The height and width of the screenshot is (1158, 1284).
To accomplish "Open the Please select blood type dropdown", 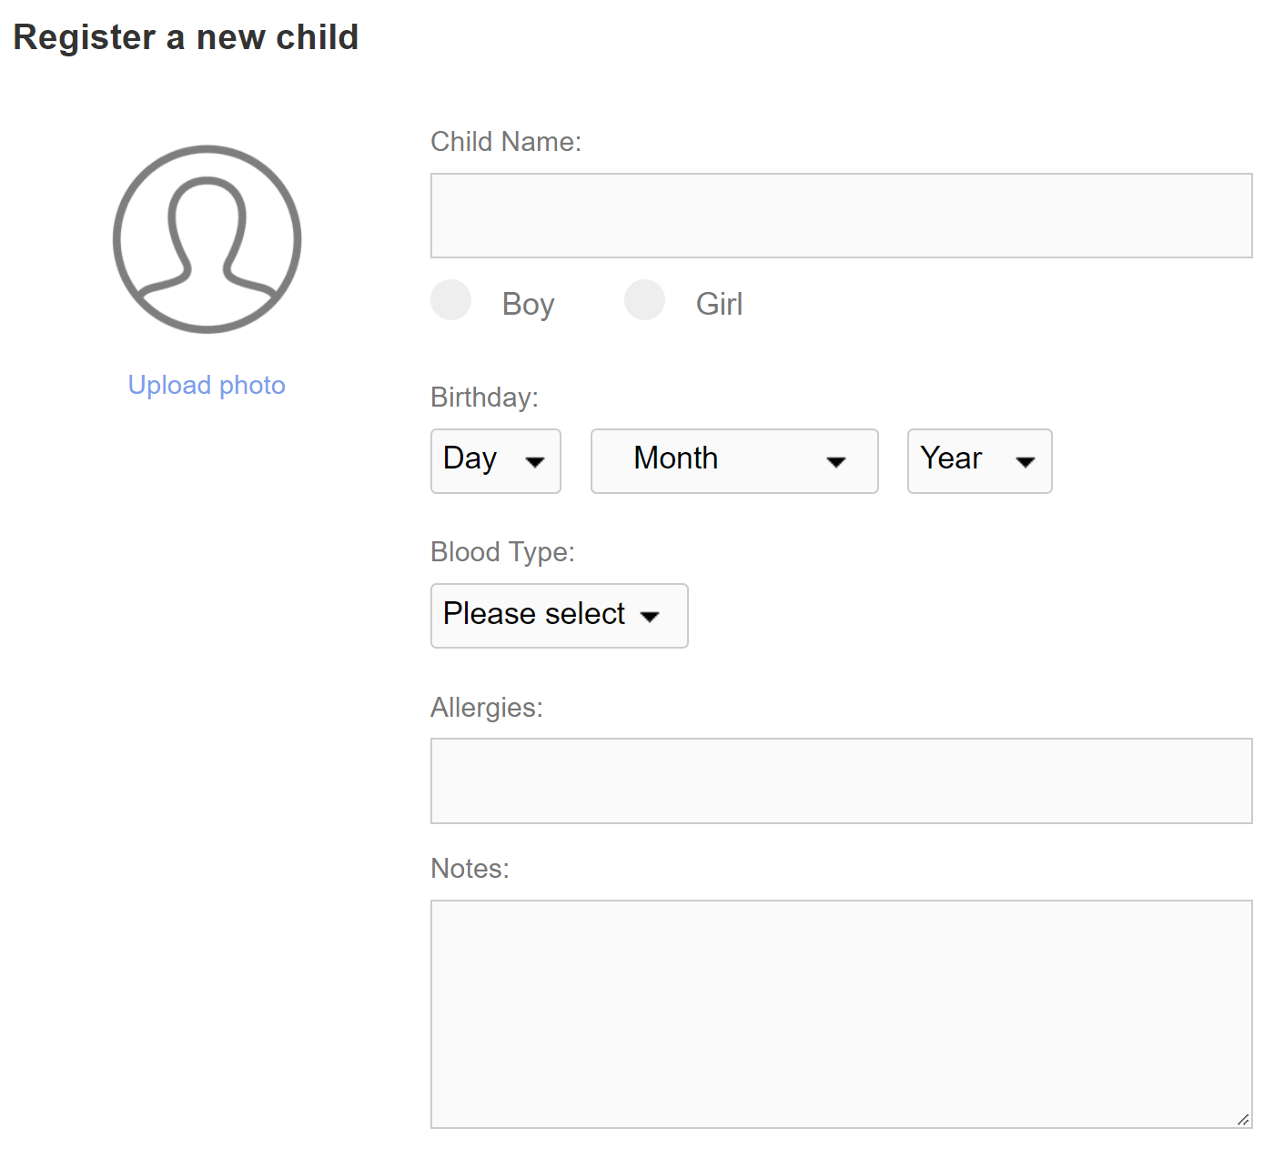I will click(558, 616).
